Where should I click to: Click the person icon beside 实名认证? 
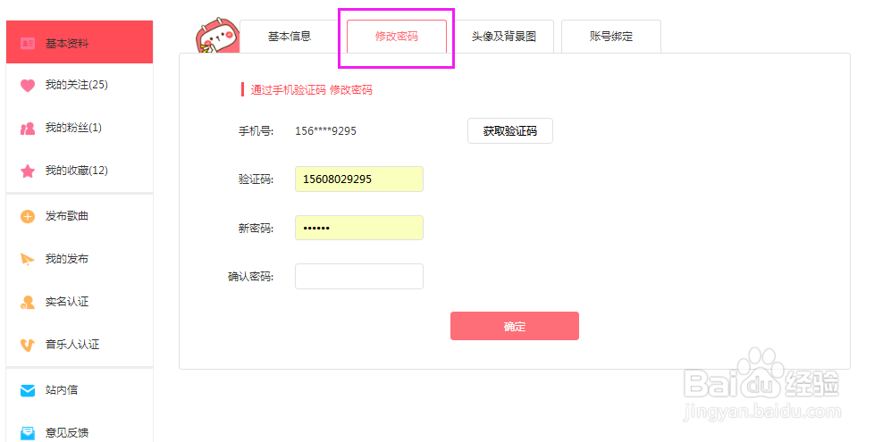pos(28,302)
